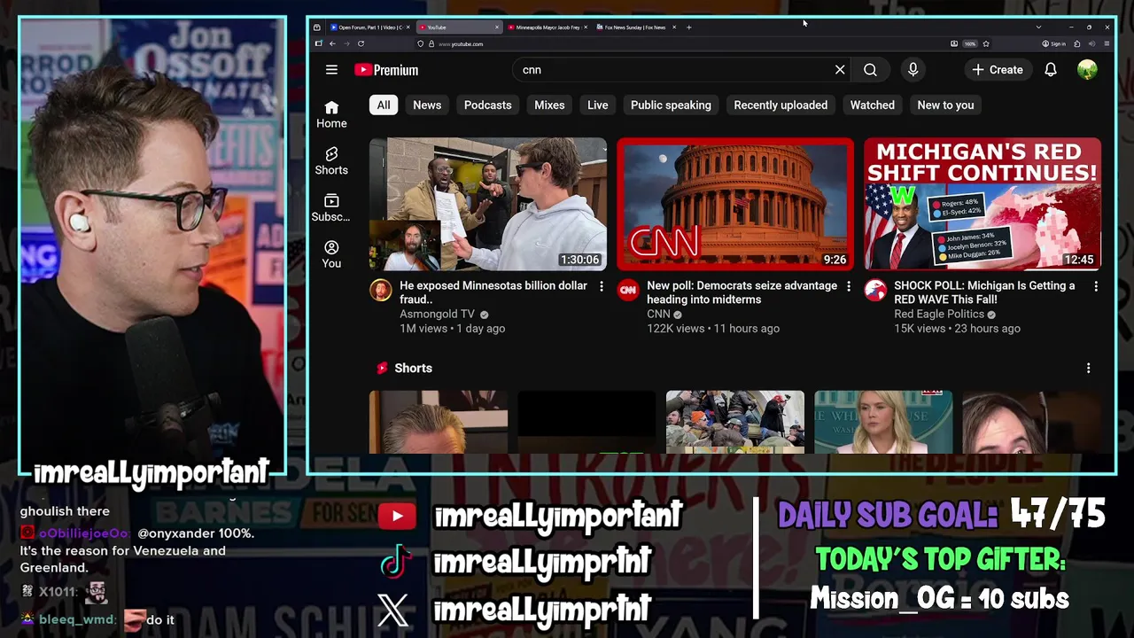Visit the Red Eagle Politics channel name link

(x=939, y=314)
